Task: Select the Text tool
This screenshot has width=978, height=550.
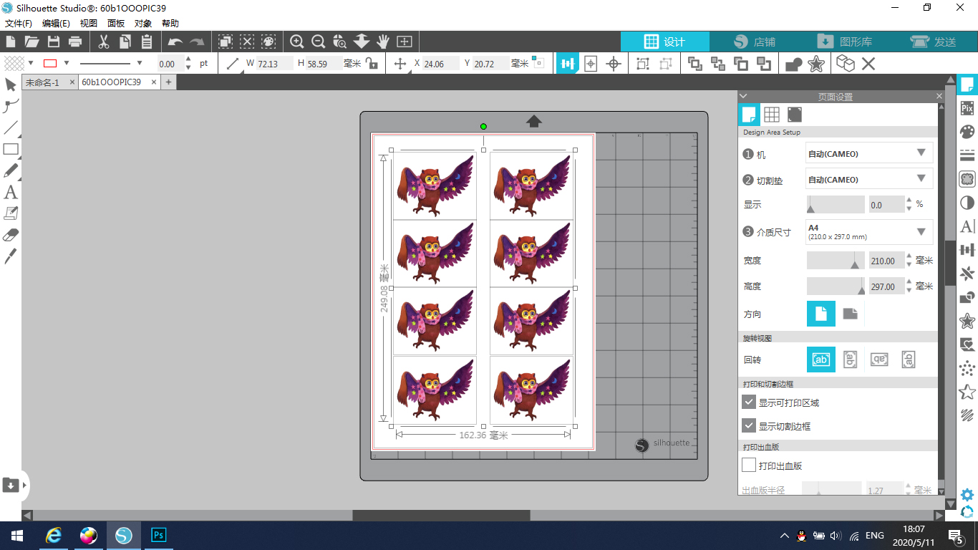Action: point(11,192)
